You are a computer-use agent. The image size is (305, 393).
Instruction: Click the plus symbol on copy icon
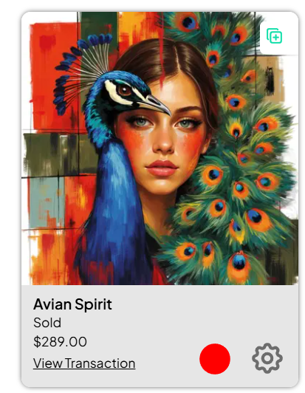pyautogui.click(x=276, y=38)
